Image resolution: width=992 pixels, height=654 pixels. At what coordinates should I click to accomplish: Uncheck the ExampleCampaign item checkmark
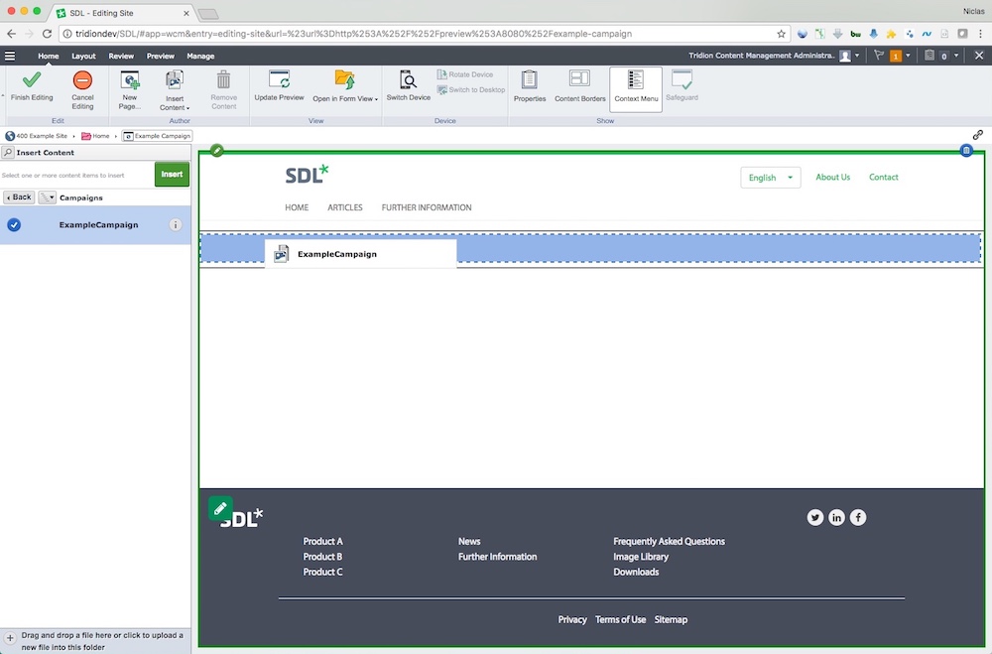[x=14, y=225]
